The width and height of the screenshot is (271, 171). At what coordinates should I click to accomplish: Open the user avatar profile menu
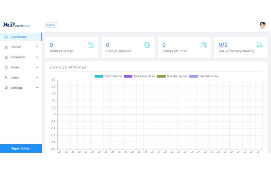262,25
